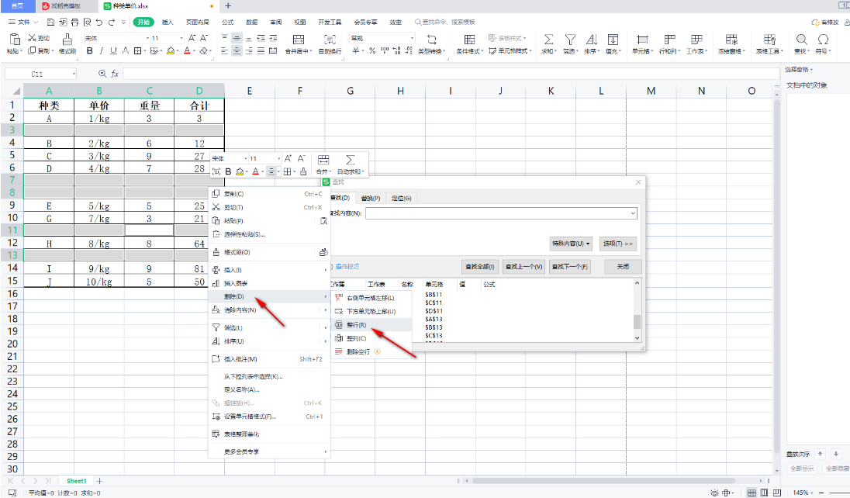
Task: Click the Find (查找) magnifier icon in ribbon
Action: click(801, 40)
